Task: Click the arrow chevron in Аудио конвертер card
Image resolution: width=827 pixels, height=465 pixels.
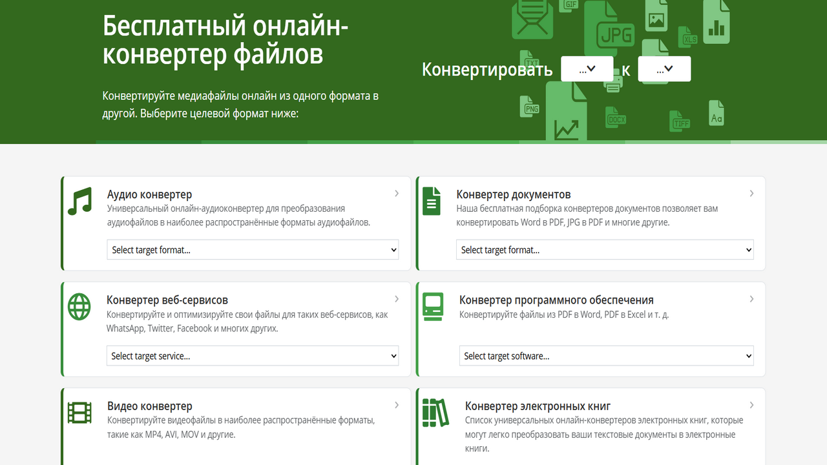Action: [397, 194]
